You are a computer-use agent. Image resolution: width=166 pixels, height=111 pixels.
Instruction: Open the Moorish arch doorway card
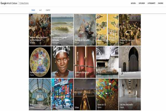[x=130, y=62]
